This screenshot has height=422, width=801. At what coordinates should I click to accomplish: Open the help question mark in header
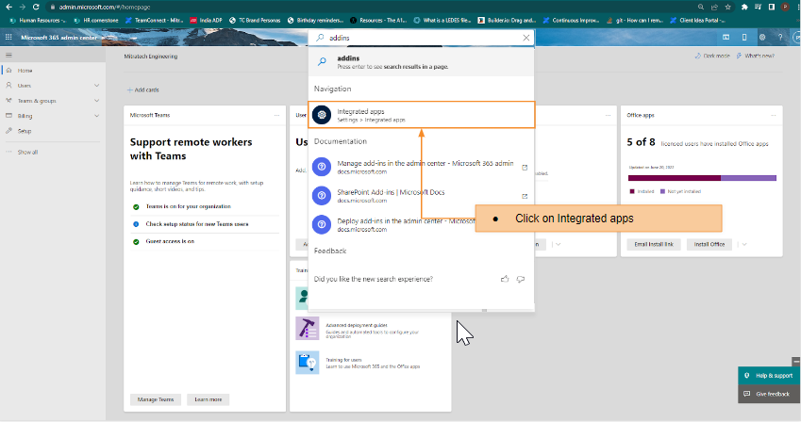(x=780, y=38)
